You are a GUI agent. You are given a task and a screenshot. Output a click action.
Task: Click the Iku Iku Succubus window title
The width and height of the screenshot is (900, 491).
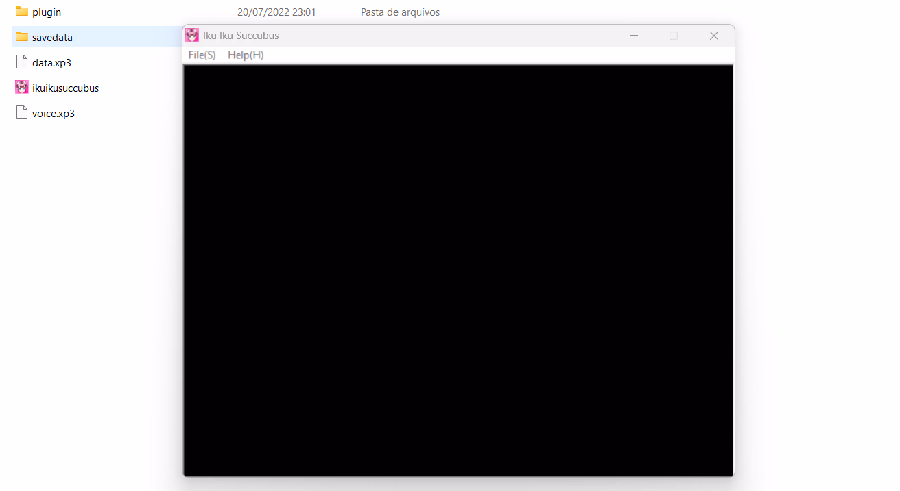tap(241, 36)
